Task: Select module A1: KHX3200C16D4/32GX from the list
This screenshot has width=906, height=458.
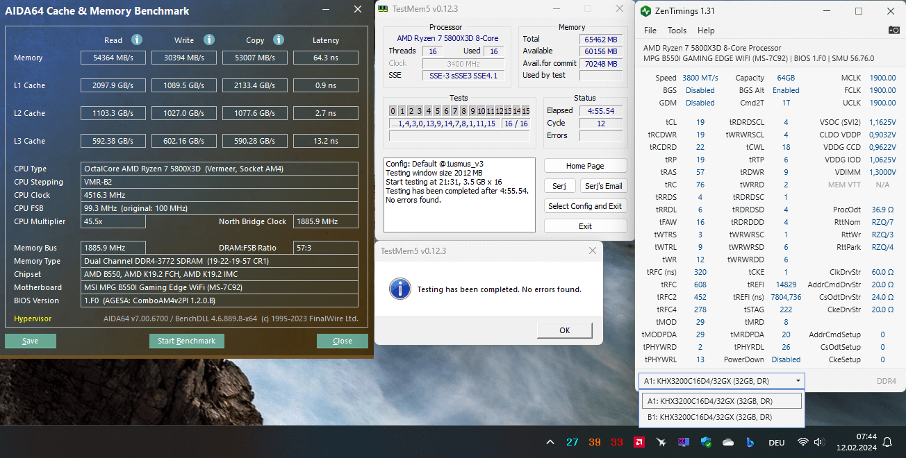Action: tap(722, 401)
